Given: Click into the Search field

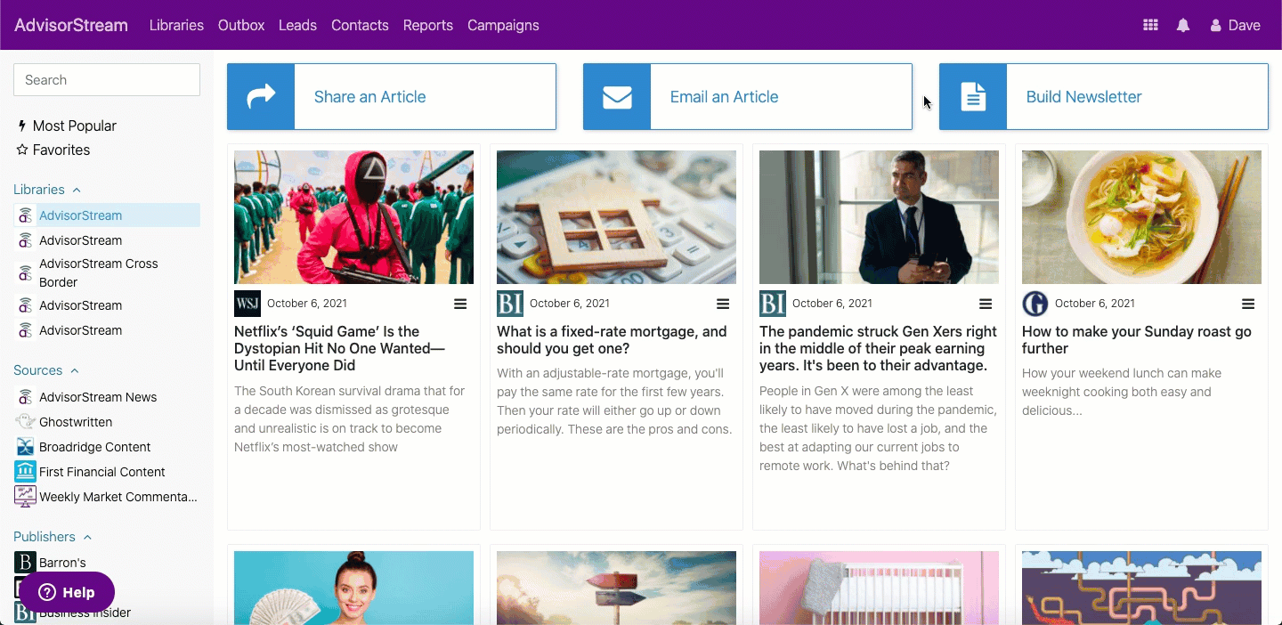Looking at the screenshot, I should tap(107, 80).
